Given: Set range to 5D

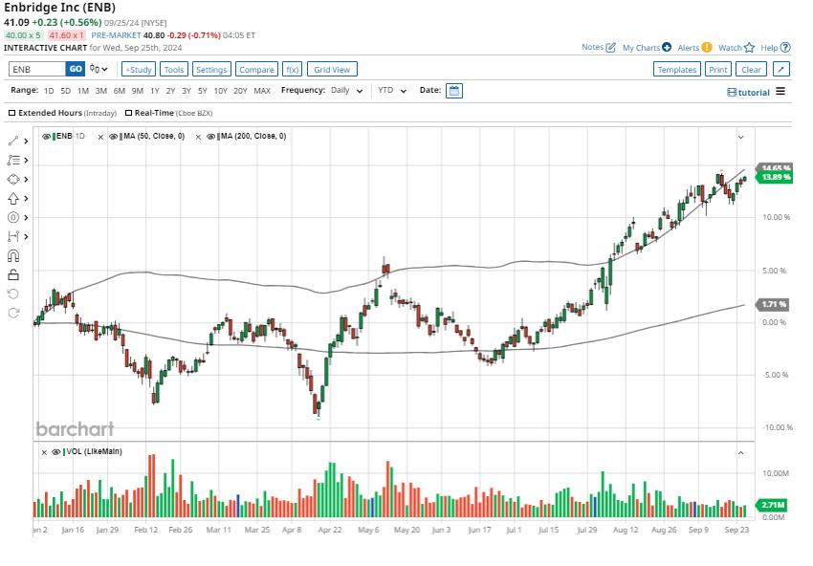Looking at the screenshot, I should [x=65, y=91].
